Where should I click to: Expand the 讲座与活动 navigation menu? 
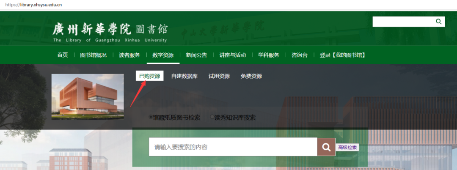[x=232, y=55]
